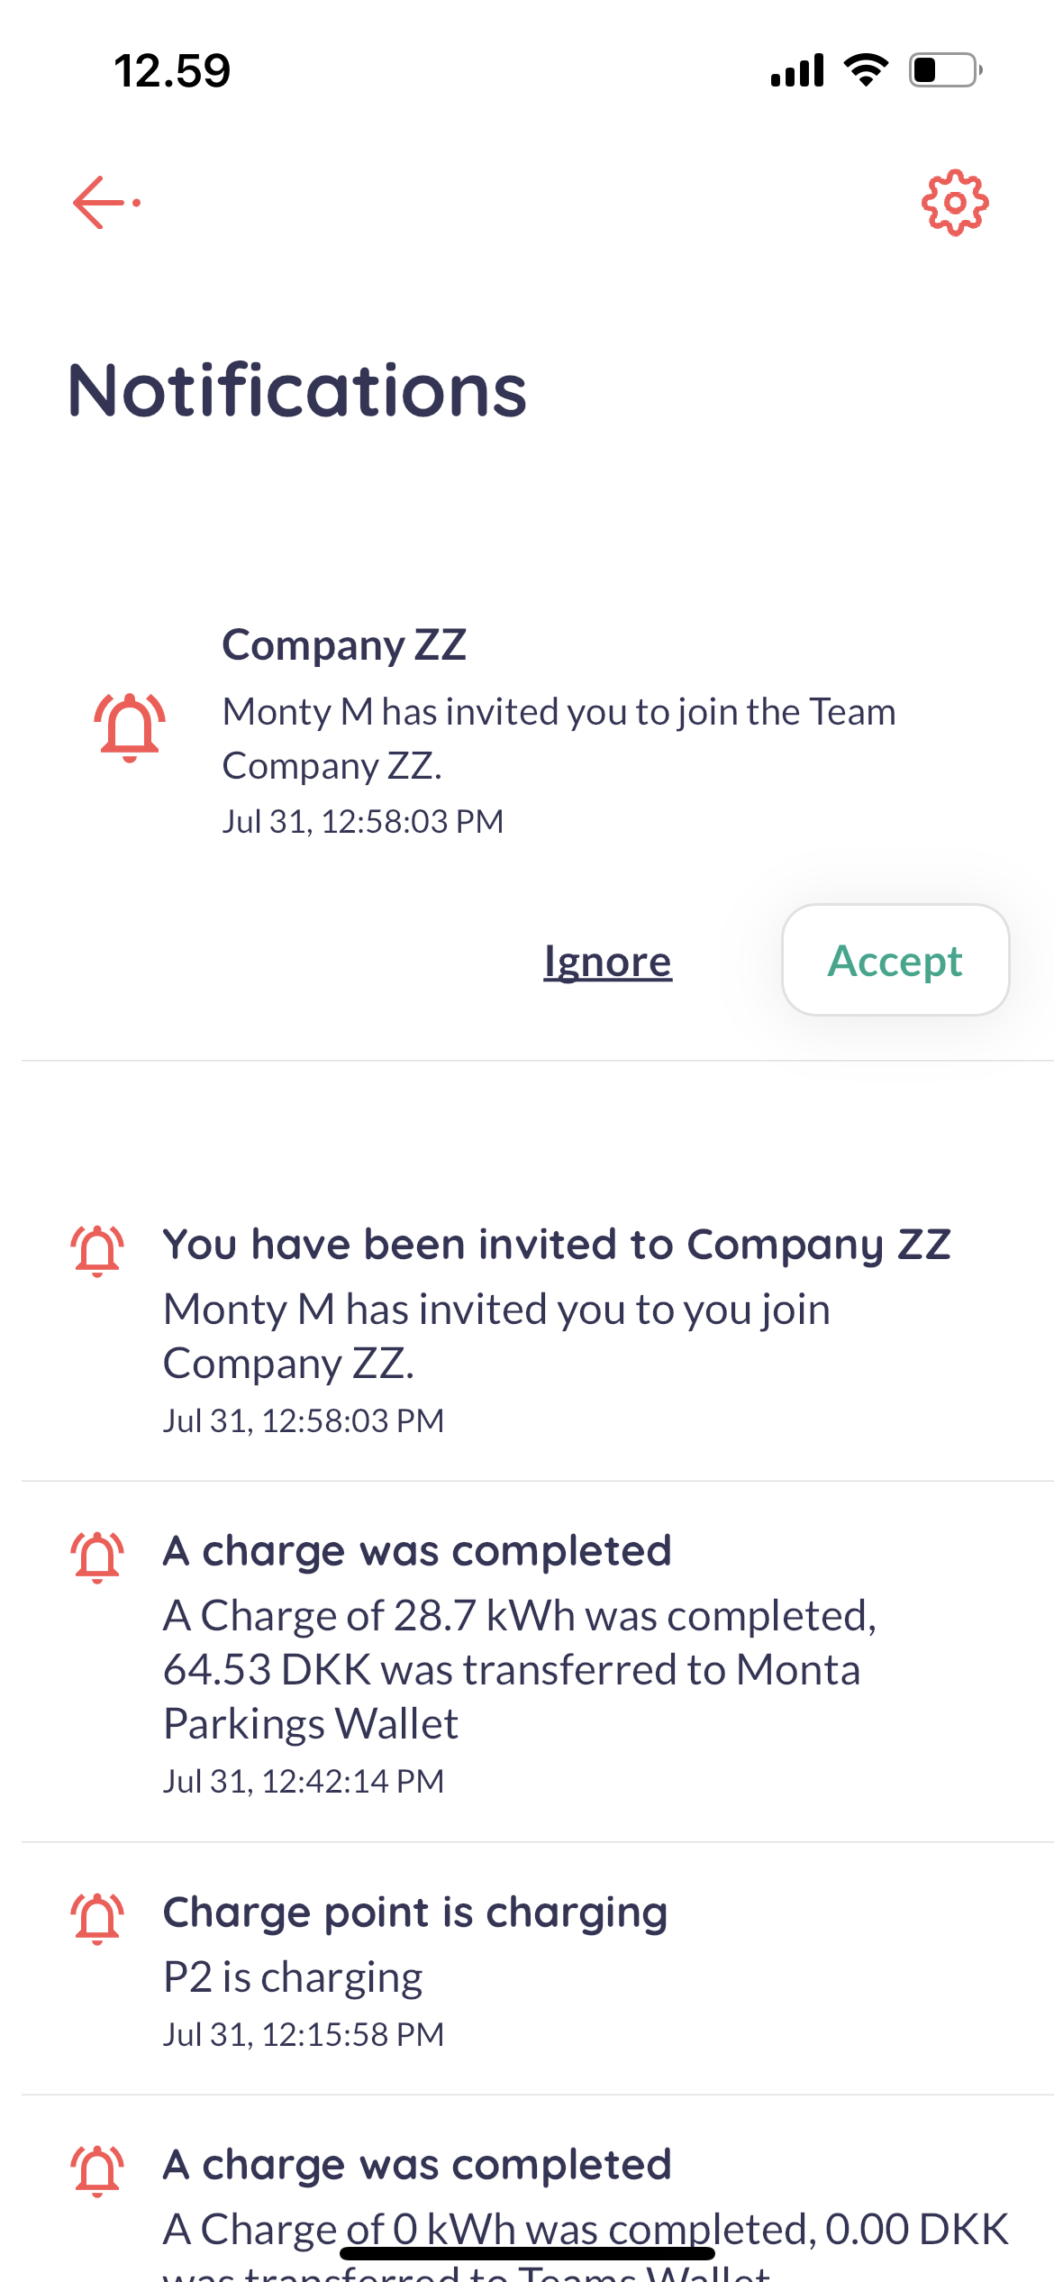
Task: Open 'Charge point is charging' notification title
Action: [415, 1912]
